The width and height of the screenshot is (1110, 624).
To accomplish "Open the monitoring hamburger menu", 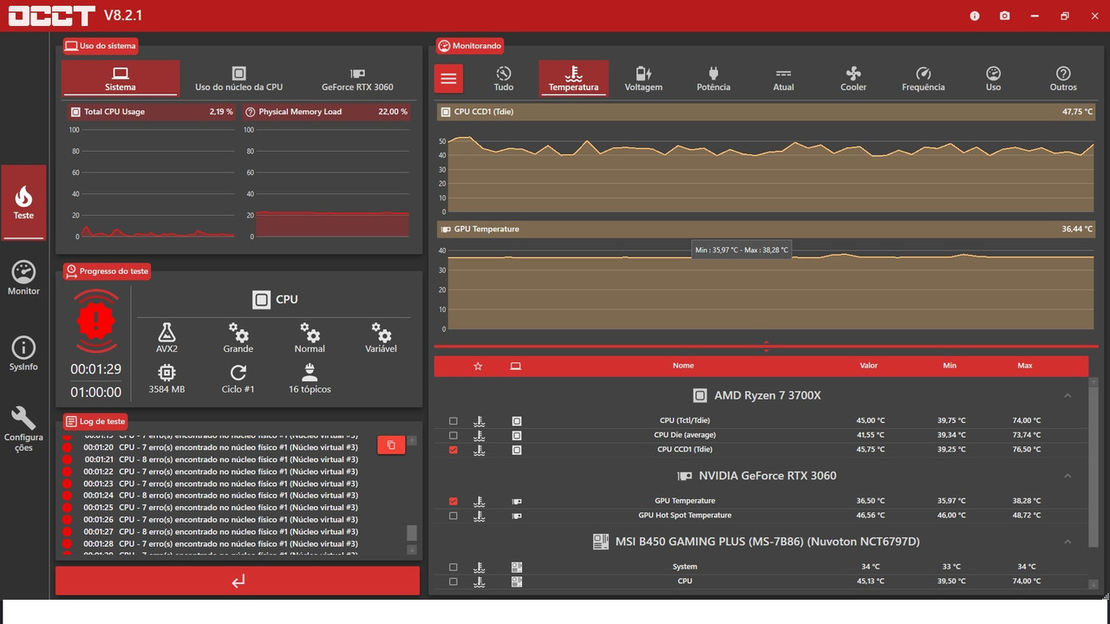I will [448, 78].
